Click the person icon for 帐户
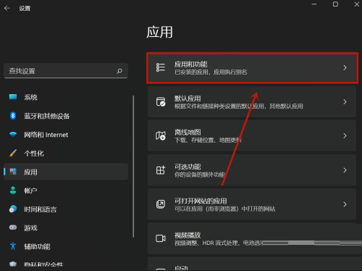Viewport: 362px width, 271px height. coord(13,191)
